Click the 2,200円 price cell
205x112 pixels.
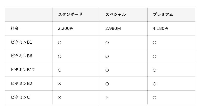pos(66,29)
